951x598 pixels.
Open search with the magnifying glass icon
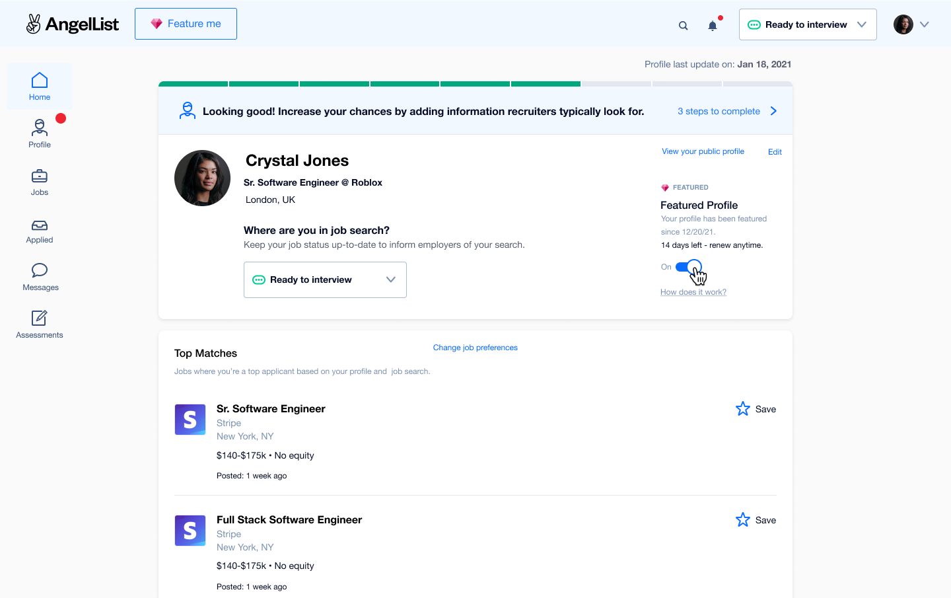click(x=683, y=24)
